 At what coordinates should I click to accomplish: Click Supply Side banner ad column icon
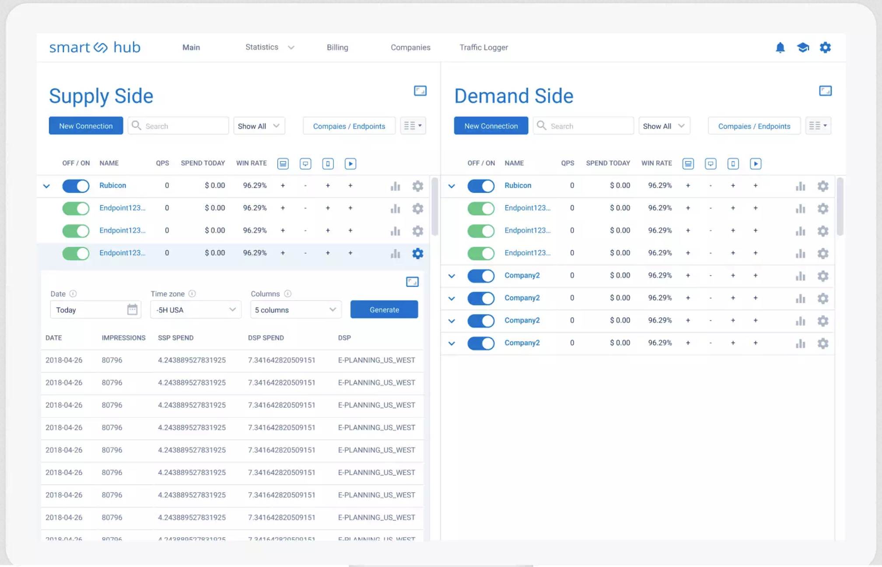point(283,164)
